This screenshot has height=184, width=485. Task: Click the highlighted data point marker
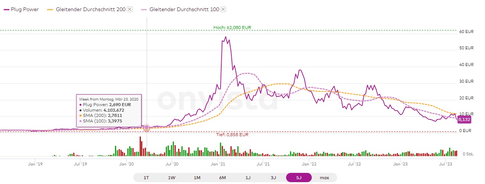[x=147, y=128]
